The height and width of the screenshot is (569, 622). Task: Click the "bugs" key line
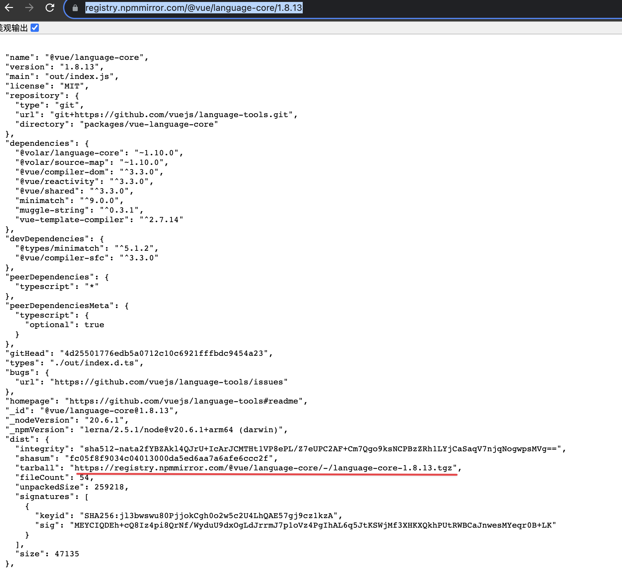(x=27, y=373)
